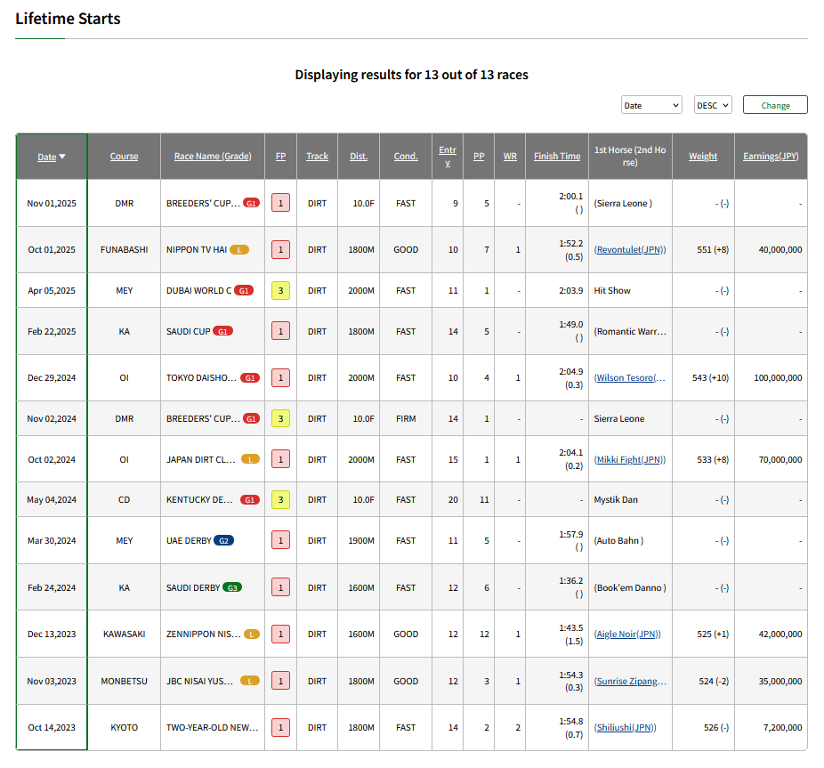Select FIRM condition cell

406,419
